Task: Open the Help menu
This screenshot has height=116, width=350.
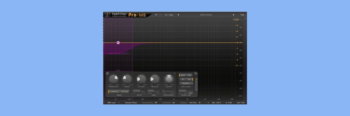Action: pyautogui.click(x=242, y=15)
